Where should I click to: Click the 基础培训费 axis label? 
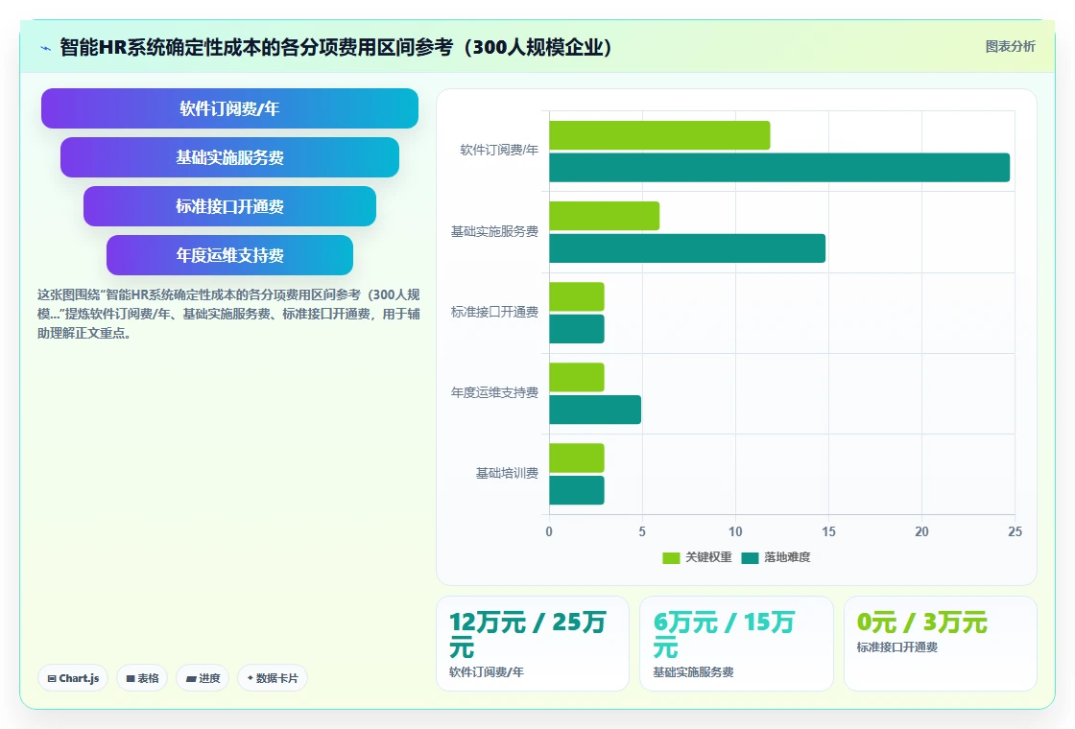(508, 474)
